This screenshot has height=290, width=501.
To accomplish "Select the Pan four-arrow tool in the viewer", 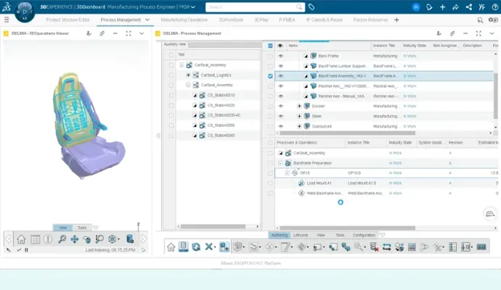I will [x=75, y=239].
